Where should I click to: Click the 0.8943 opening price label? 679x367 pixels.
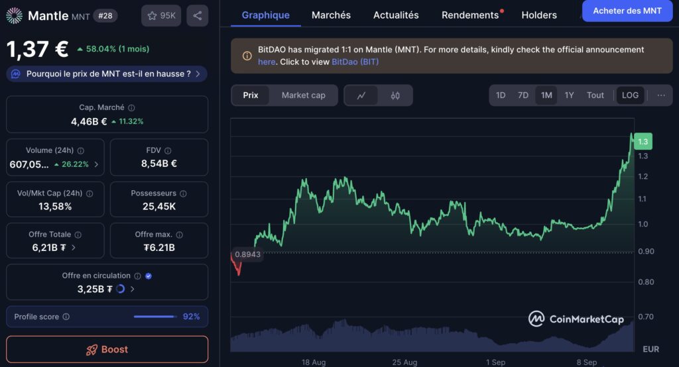coord(248,254)
